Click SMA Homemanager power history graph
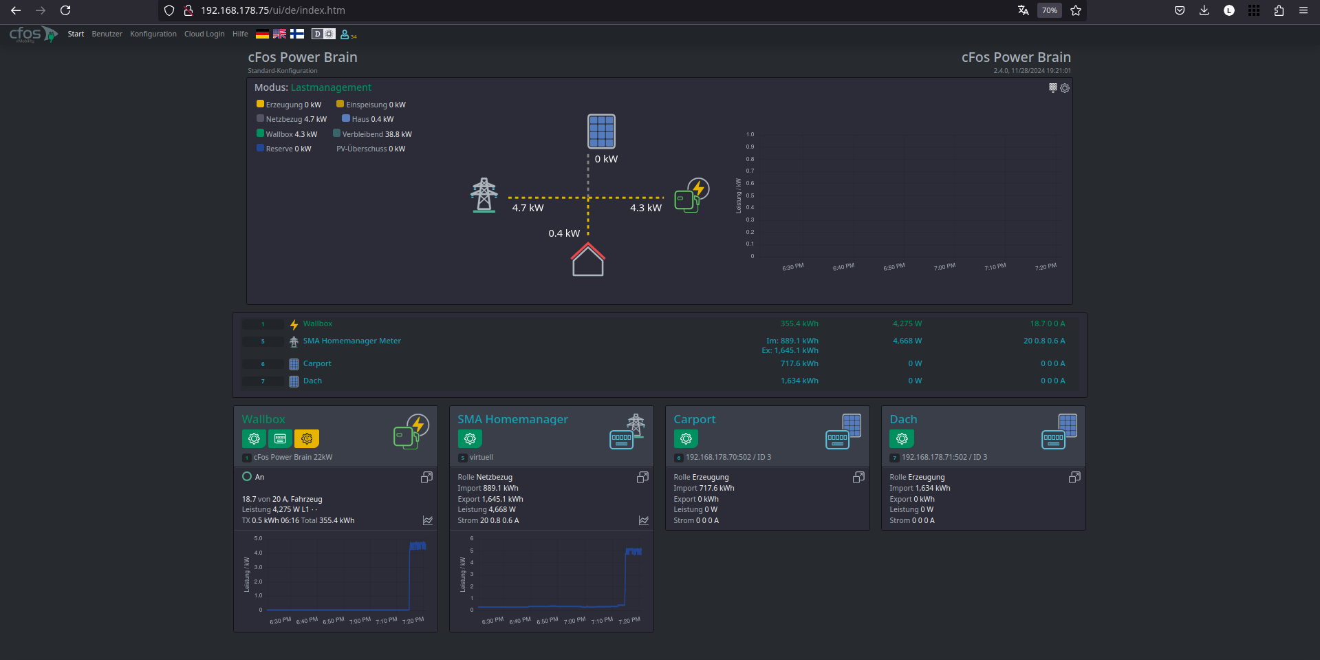Screen dimensions: 1320x660 [552, 579]
